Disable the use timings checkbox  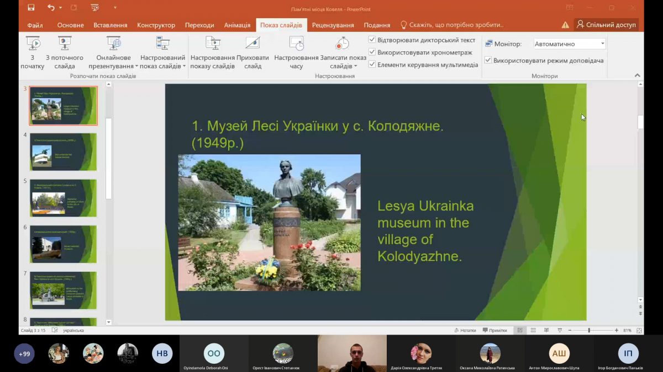coord(372,52)
